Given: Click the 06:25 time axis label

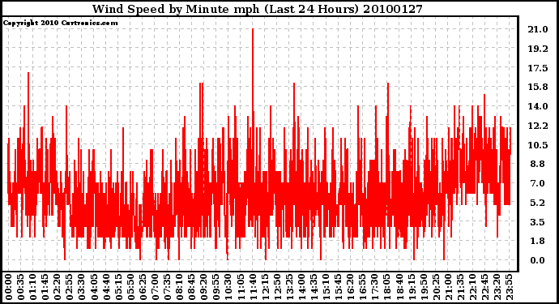Looking at the screenshot, I should pyautogui.click(x=143, y=288).
